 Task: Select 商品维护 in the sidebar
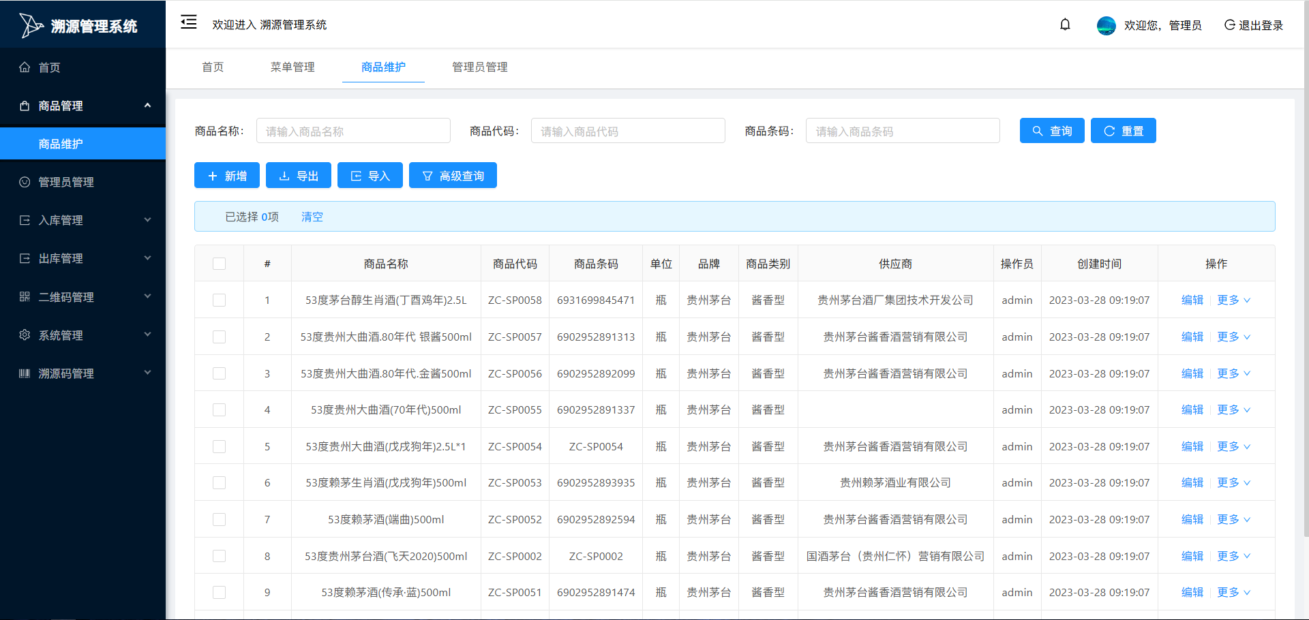click(82, 144)
